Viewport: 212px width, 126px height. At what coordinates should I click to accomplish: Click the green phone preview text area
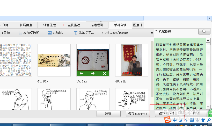(180, 74)
